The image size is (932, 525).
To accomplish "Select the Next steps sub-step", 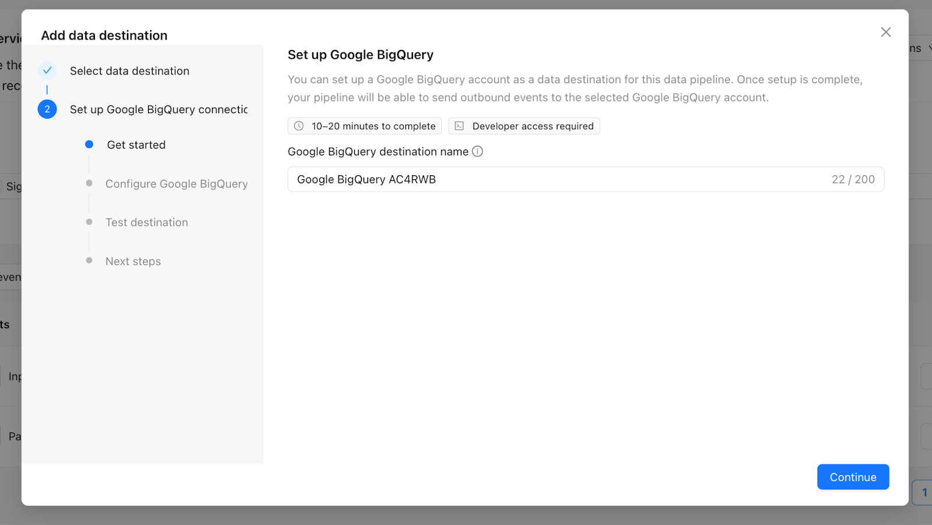I will click(133, 261).
